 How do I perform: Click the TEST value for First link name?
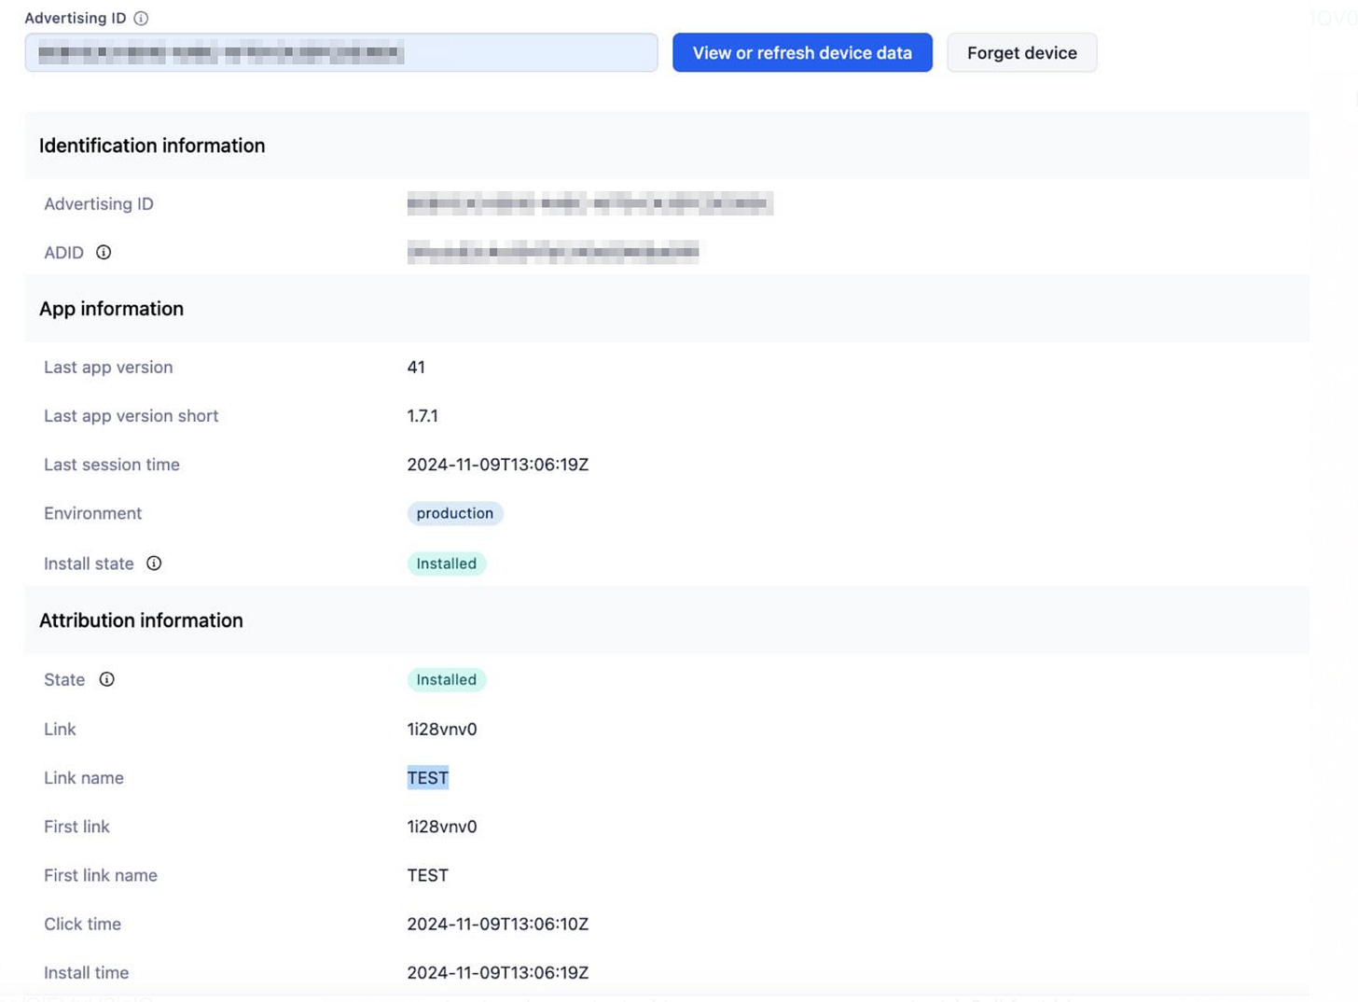pos(428,875)
